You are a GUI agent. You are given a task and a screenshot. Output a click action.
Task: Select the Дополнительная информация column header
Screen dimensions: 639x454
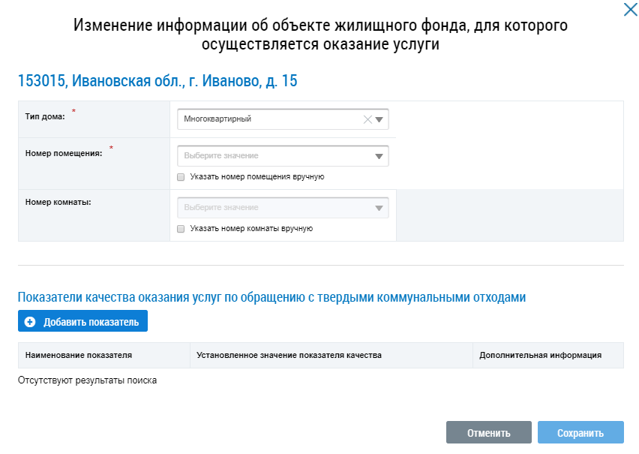click(x=540, y=356)
